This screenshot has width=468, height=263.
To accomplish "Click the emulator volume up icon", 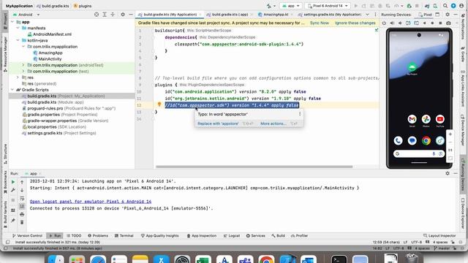I will 392,23.
